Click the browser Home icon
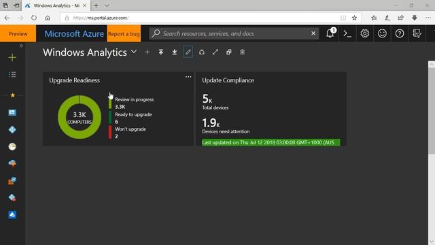The height and width of the screenshot is (245, 435). pos(48,18)
